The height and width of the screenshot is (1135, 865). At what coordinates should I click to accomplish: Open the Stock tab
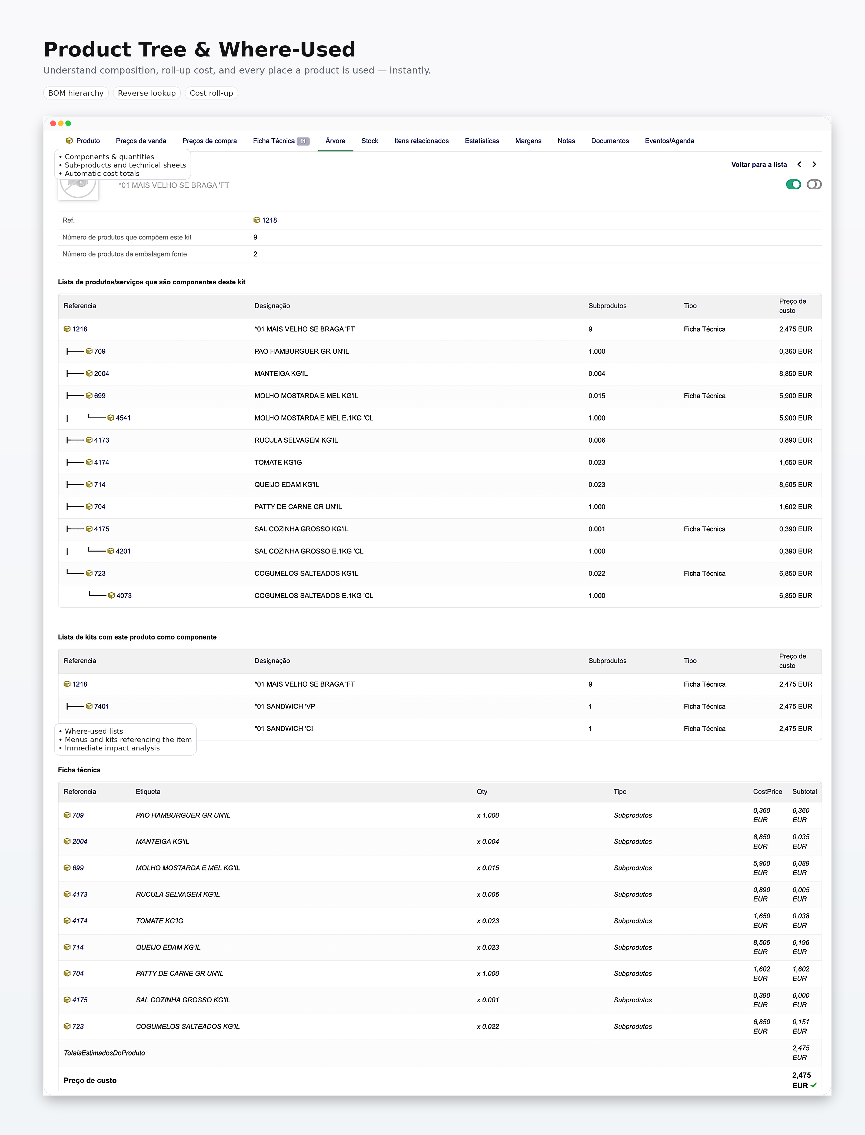[369, 141]
